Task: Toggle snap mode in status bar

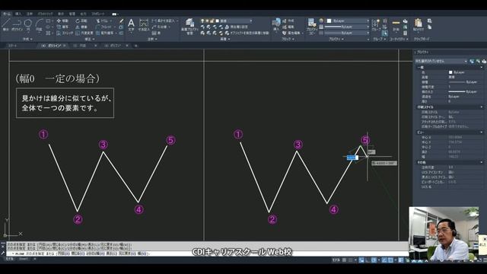Action: (350, 260)
